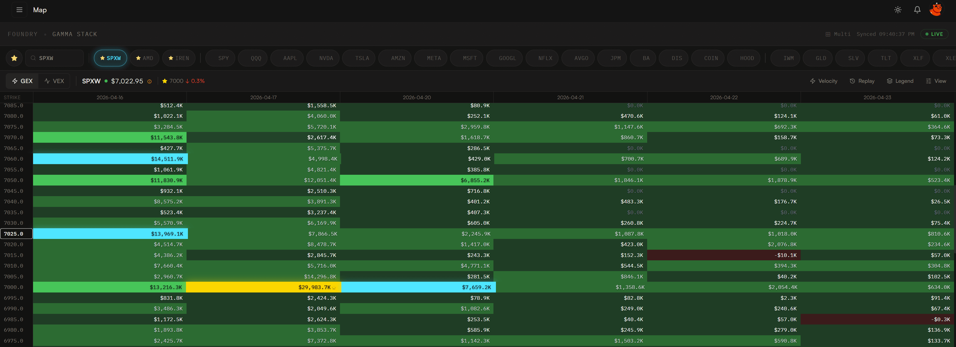Click the favorites star filter button
Viewport: 956px width, 347px height.
pos(14,58)
